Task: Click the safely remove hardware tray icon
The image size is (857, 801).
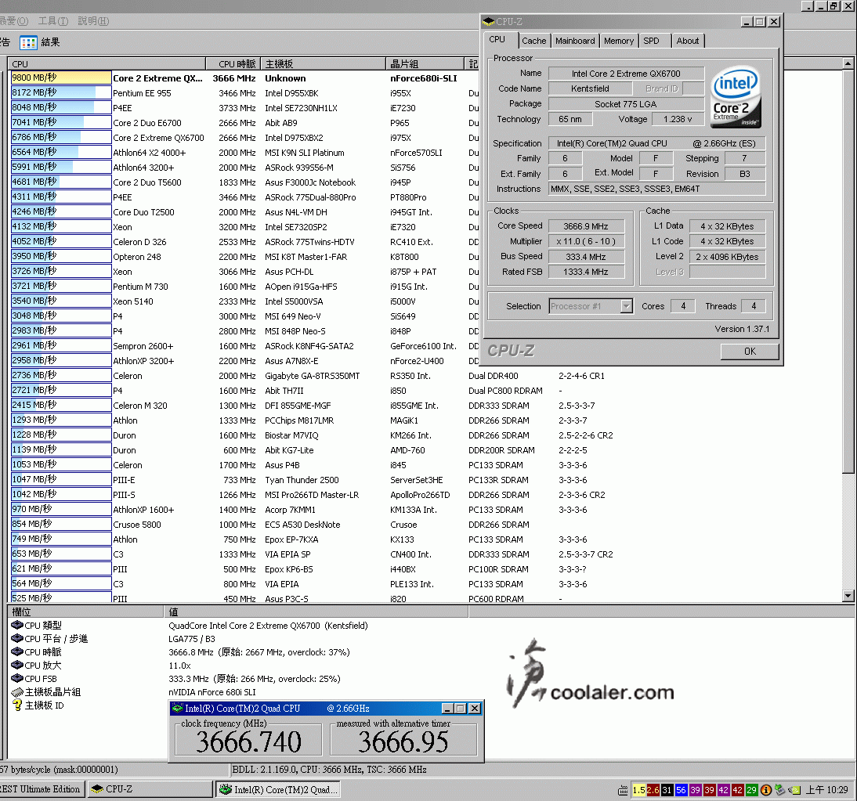Action: point(780,790)
